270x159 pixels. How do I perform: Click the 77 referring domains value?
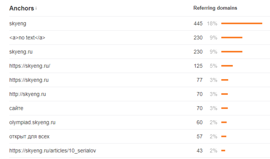199,80
